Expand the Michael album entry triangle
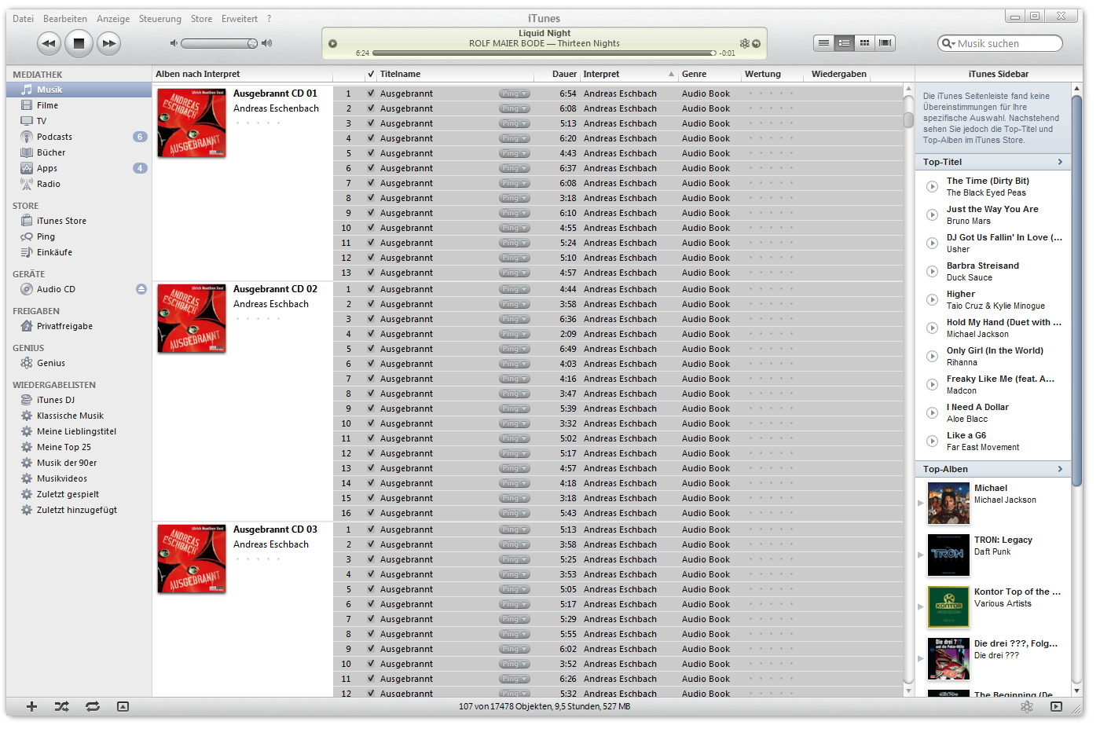Screen dimensions: 1100x729 921,503
